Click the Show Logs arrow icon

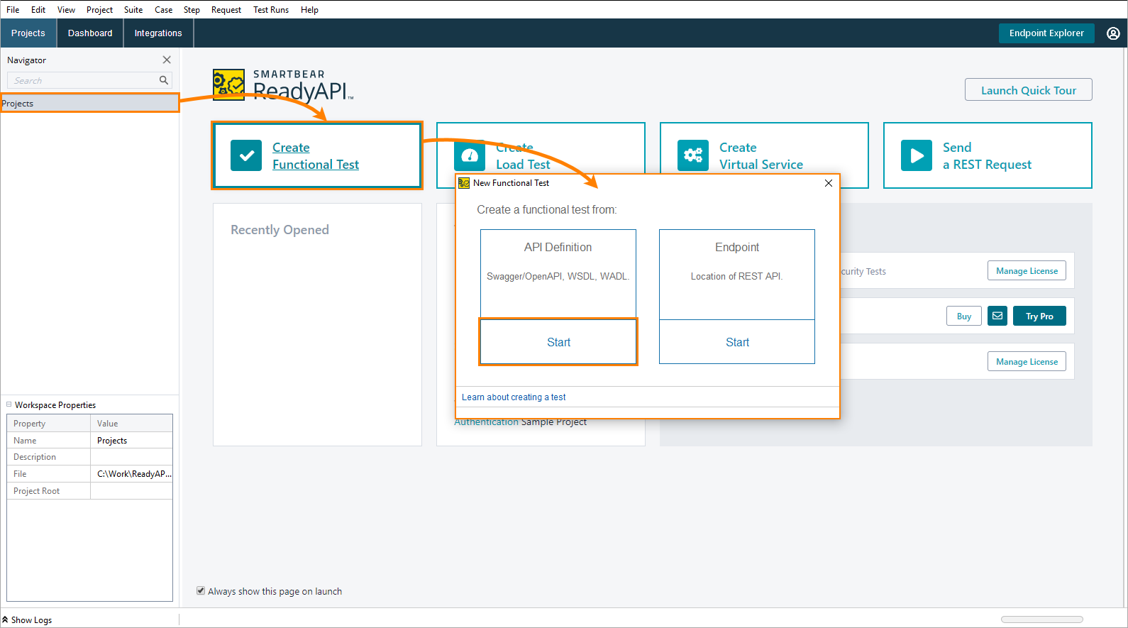(5, 619)
